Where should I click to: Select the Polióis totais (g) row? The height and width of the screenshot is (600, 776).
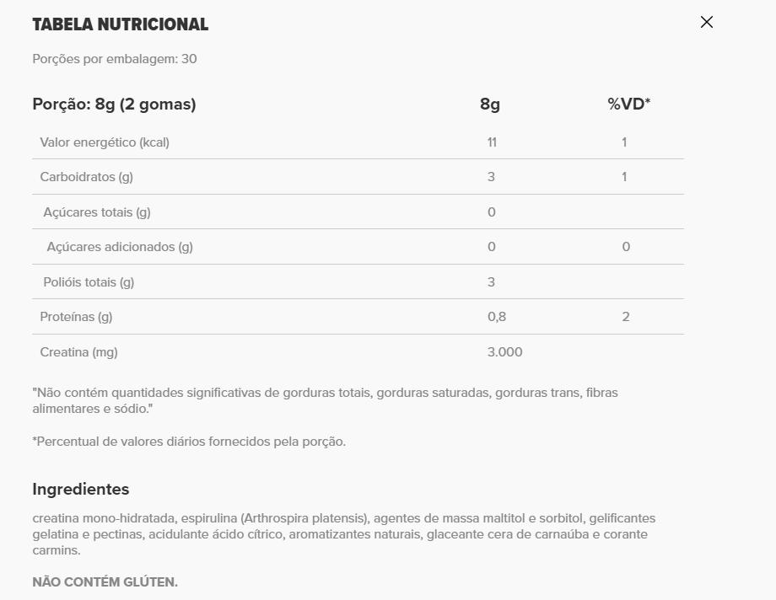coord(89,282)
